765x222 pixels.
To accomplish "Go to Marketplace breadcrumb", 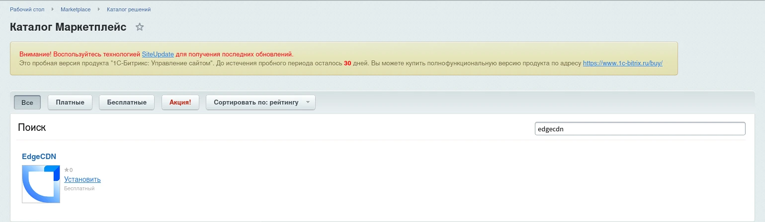I will coord(76,9).
